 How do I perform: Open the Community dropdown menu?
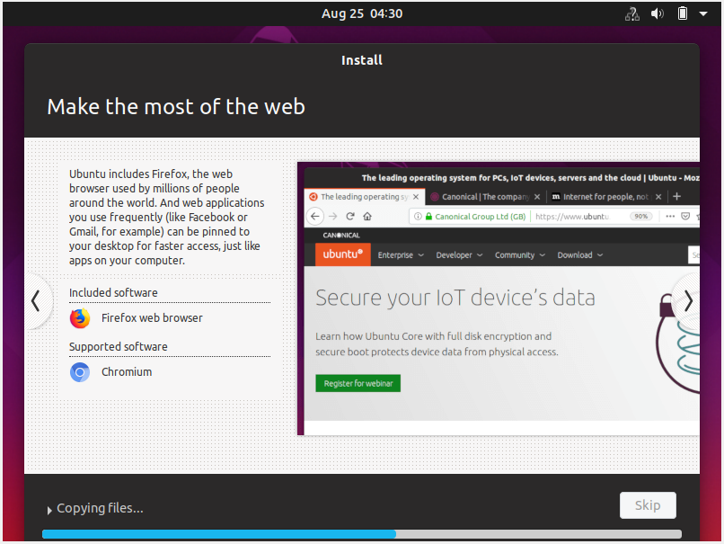pyautogui.click(x=520, y=255)
